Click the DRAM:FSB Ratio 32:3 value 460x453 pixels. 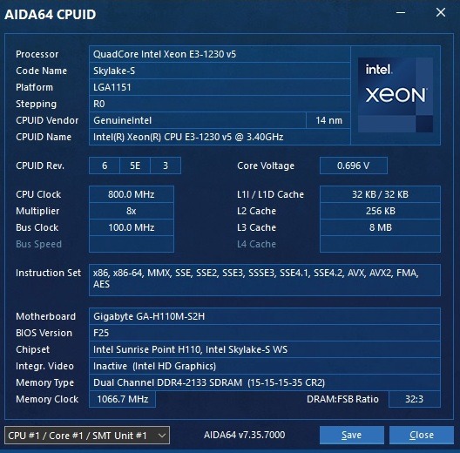pyautogui.click(x=415, y=399)
